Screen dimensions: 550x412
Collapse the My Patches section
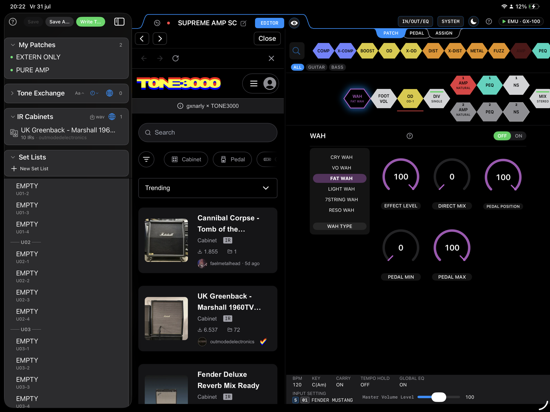13,45
